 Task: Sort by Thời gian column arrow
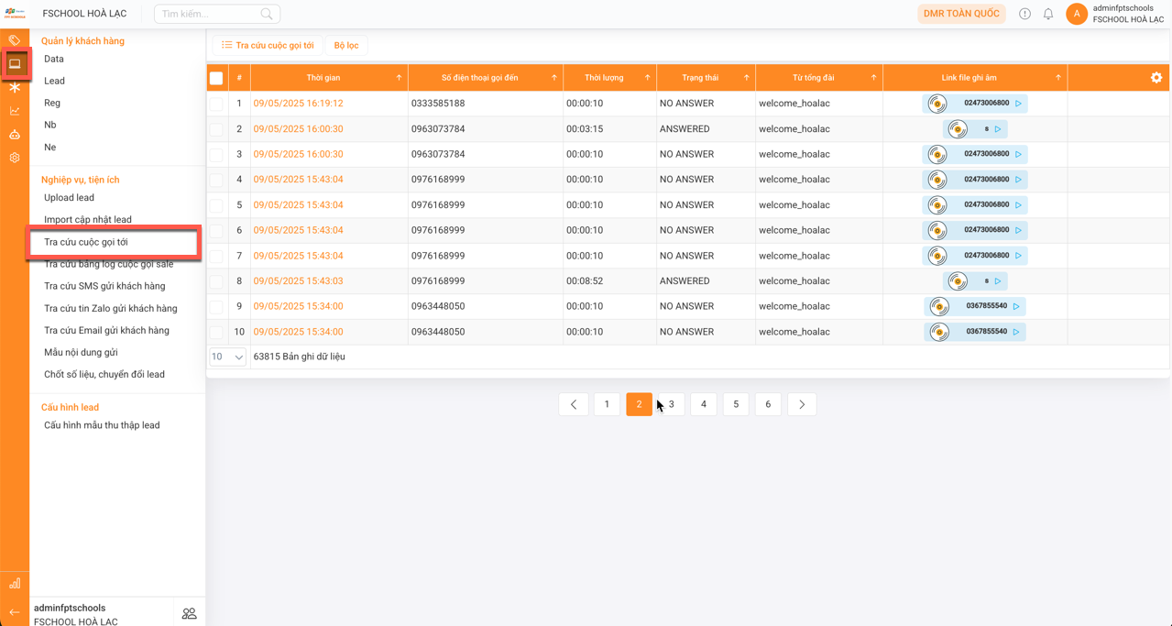[399, 78]
